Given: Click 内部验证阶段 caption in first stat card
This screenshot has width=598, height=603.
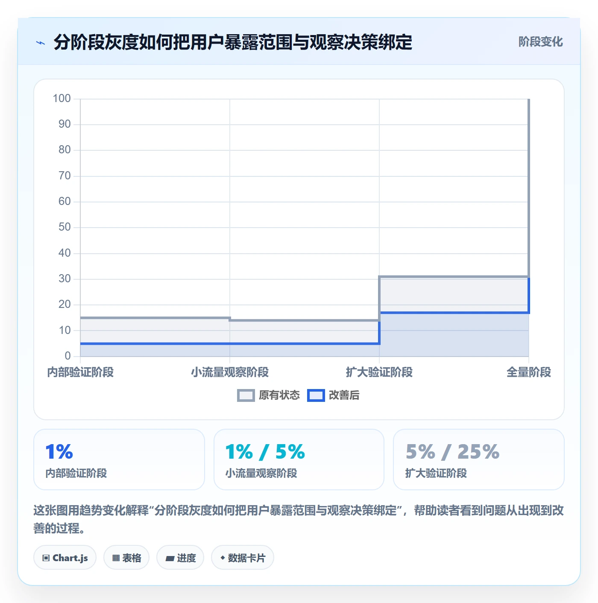Looking at the screenshot, I should click(76, 473).
